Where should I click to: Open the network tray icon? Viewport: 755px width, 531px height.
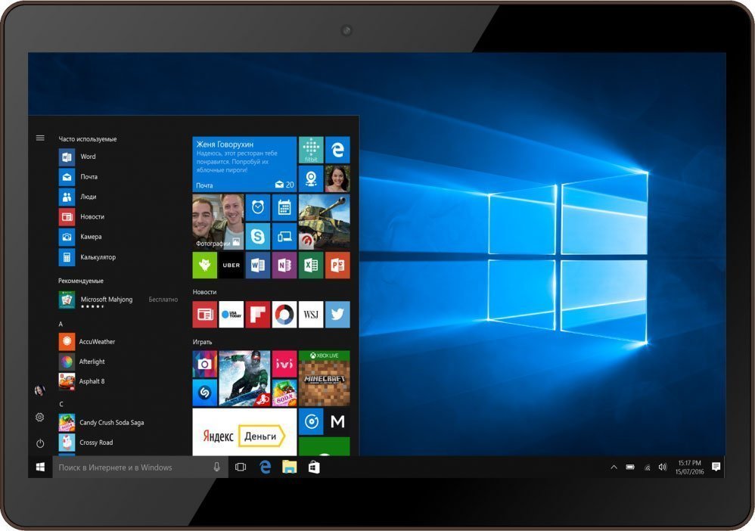click(647, 467)
